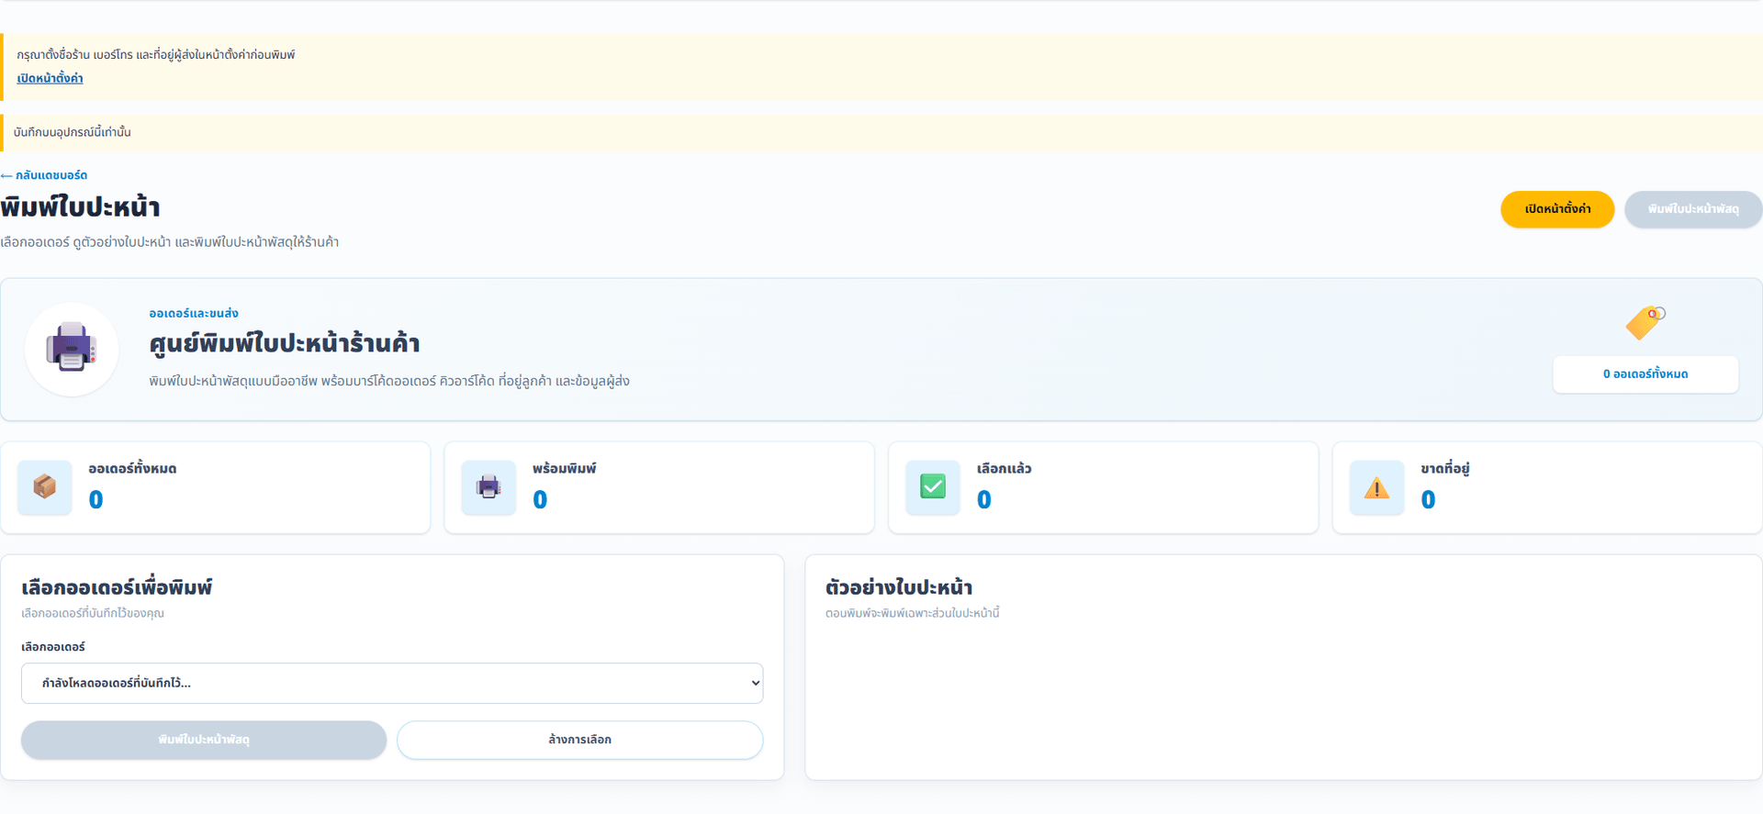The height and width of the screenshot is (814, 1763).
Task: Go back via ← กลับแดชบอร์ด link
Action: pyautogui.click(x=44, y=175)
